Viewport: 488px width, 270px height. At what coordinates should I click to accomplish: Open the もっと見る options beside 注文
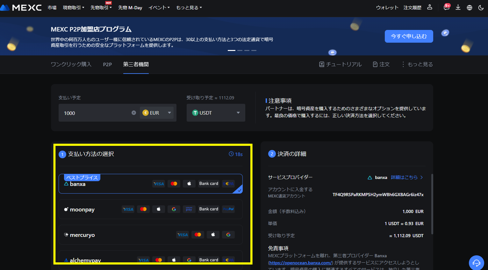[417, 64]
